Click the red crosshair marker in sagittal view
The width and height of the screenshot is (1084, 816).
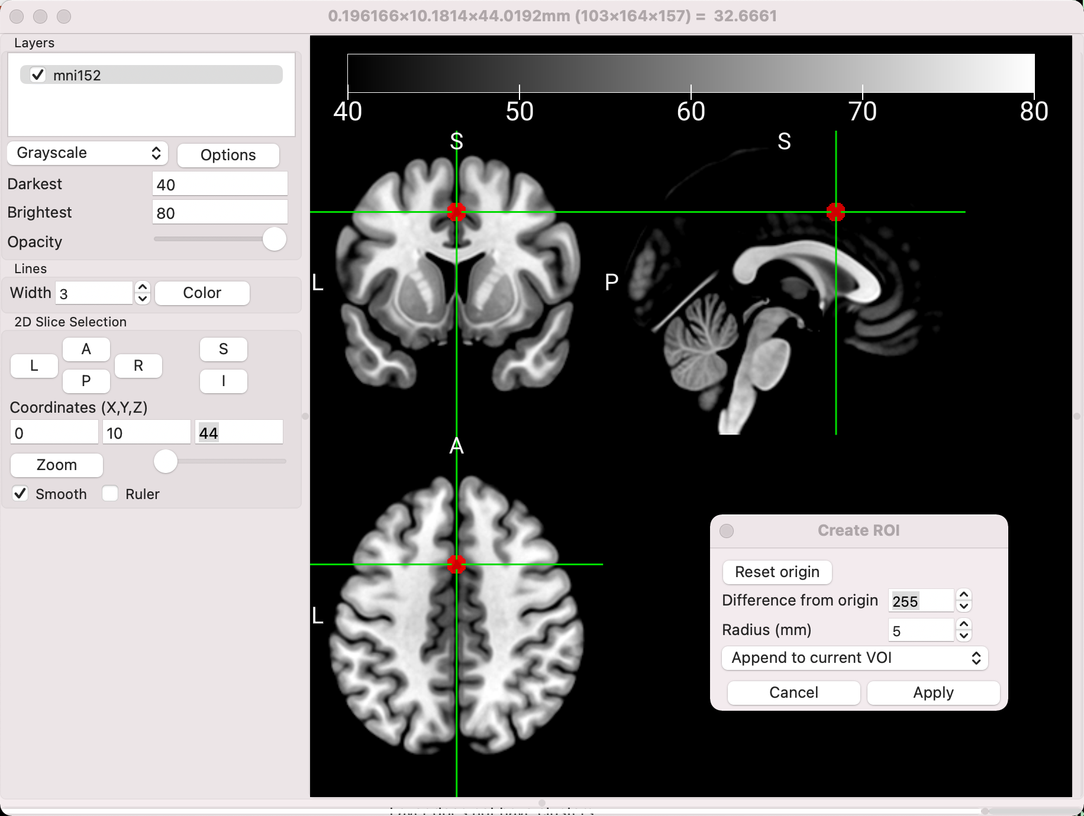point(835,212)
